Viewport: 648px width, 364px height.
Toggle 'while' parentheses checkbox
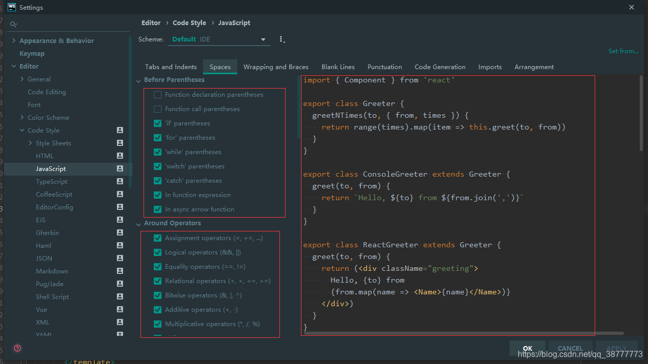click(158, 152)
